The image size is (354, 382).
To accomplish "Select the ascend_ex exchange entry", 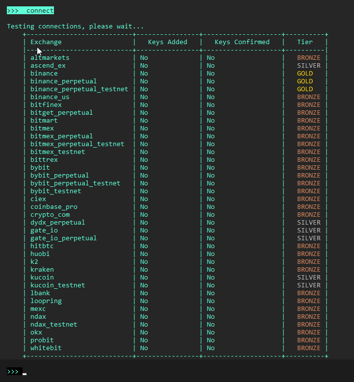I will pos(48,66).
